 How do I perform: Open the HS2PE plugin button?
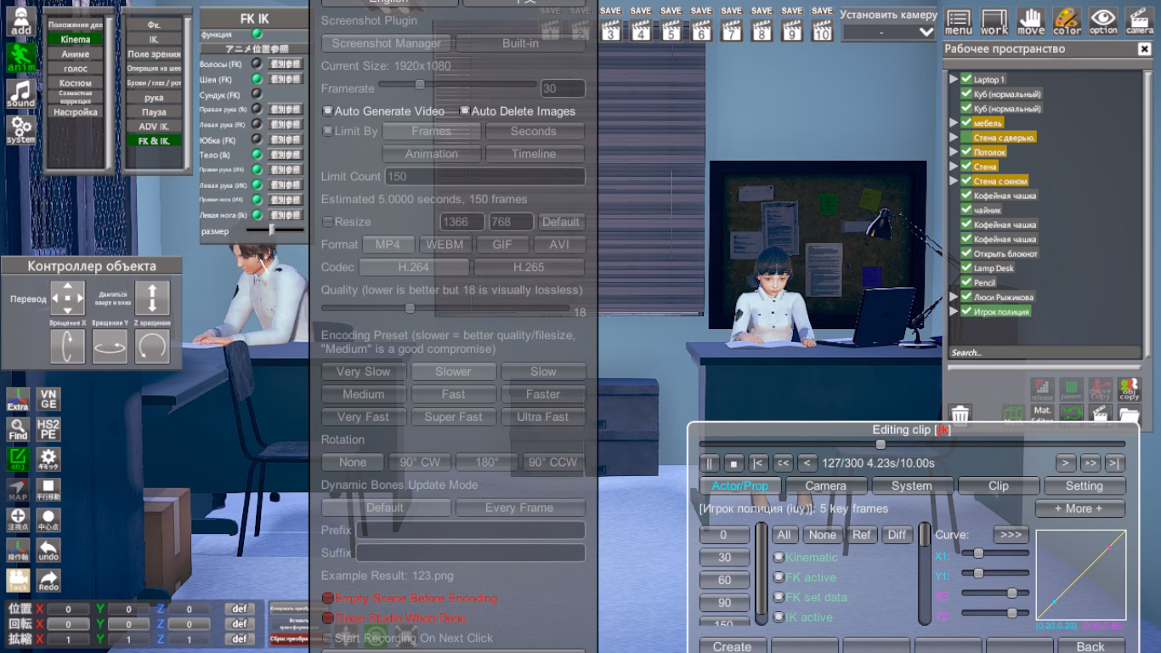[x=48, y=430]
